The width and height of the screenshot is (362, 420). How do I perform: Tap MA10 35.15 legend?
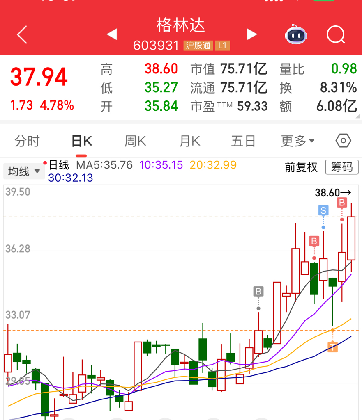(x=161, y=165)
